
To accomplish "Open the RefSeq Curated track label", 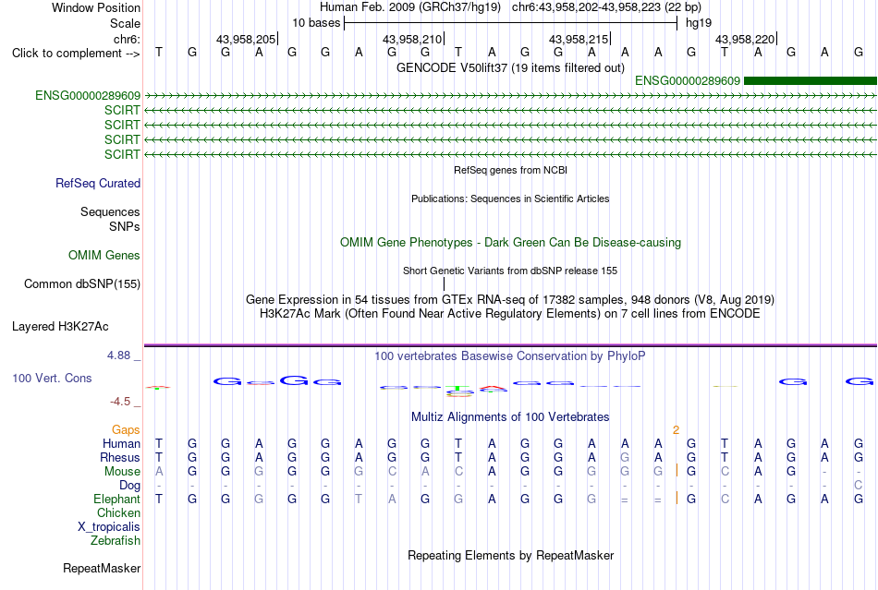I will tap(98, 184).
